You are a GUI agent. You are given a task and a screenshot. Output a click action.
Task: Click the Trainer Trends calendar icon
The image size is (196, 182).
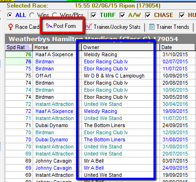point(152,27)
